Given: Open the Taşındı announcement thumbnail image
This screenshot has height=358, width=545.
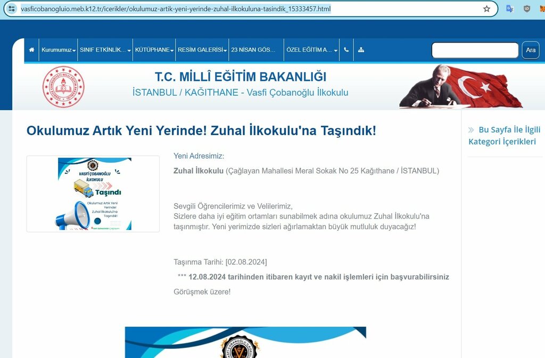Looking at the screenshot, I should click(x=93, y=194).
